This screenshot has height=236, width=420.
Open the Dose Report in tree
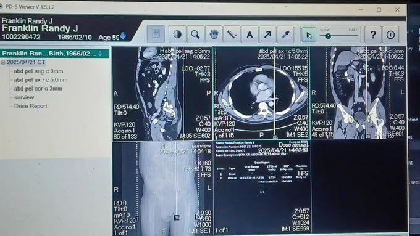[30, 106]
